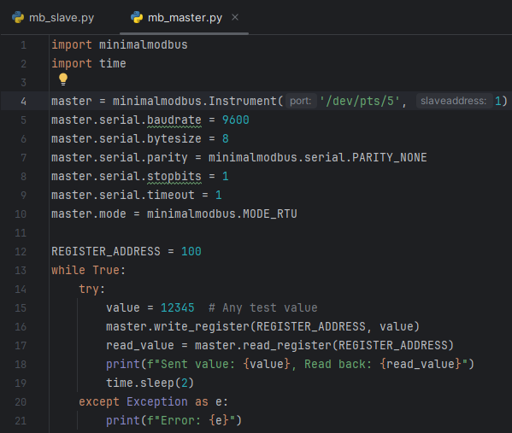Click the Python icon on mb_slave.py tab
The width and height of the screenshot is (512, 433).
pyautogui.click(x=18, y=17)
